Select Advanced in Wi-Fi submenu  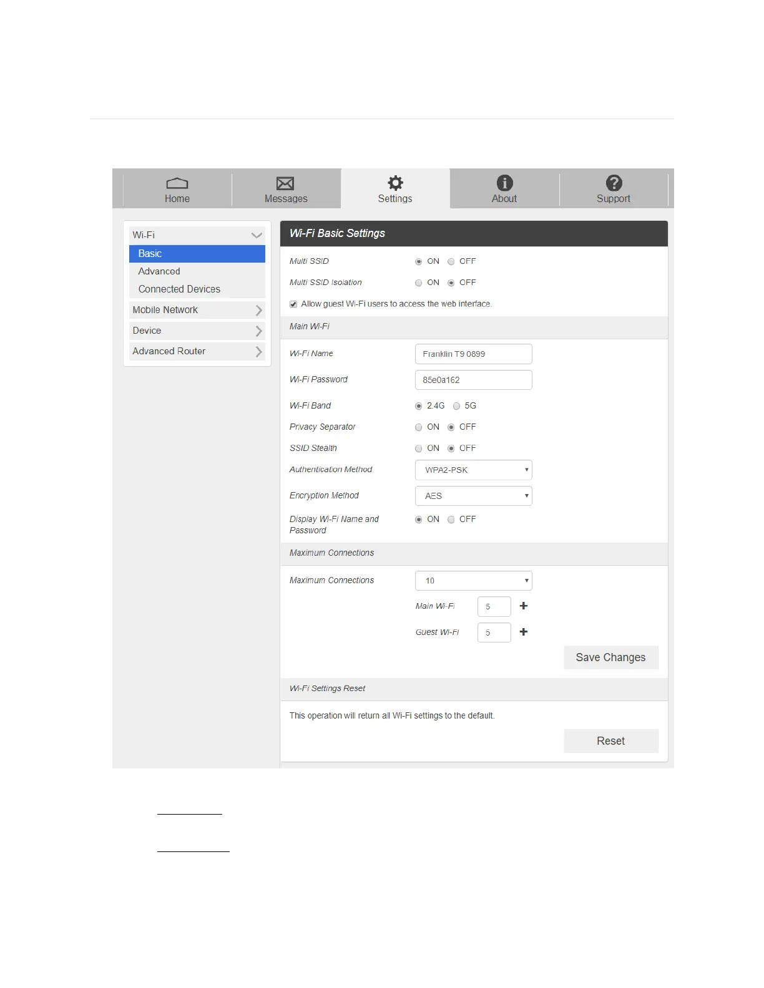click(197, 271)
